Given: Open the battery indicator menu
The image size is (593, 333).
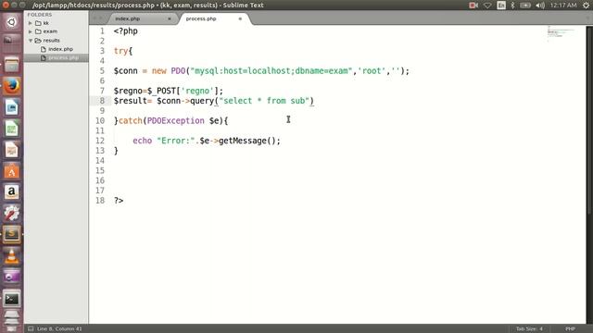Looking at the screenshot, I should point(525,6).
